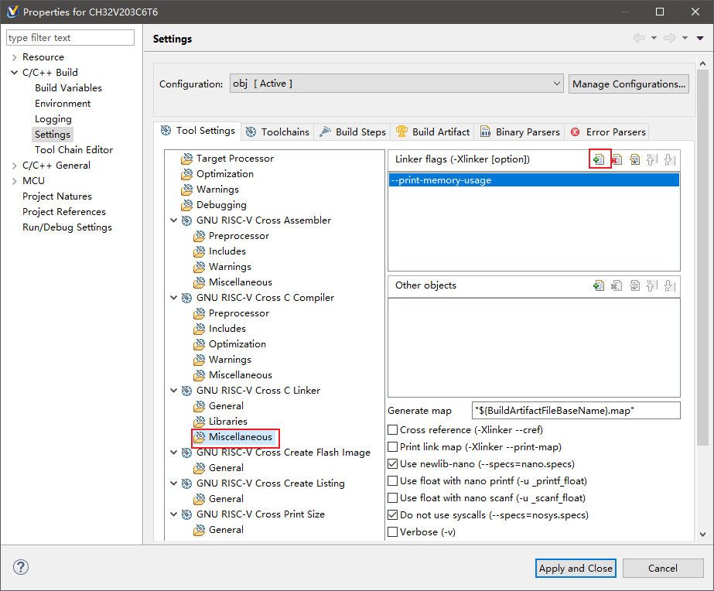Open the Configuration dropdown
This screenshot has height=591, width=714.
[x=397, y=84]
